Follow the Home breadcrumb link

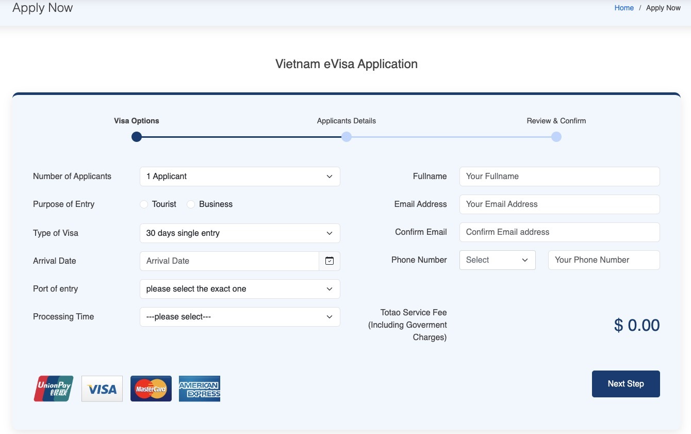tap(624, 8)
